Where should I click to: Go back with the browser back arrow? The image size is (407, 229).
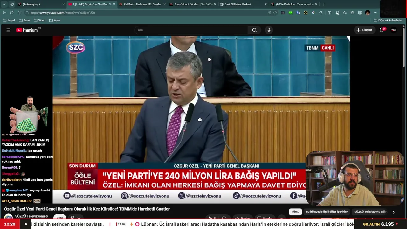[4, 13]
